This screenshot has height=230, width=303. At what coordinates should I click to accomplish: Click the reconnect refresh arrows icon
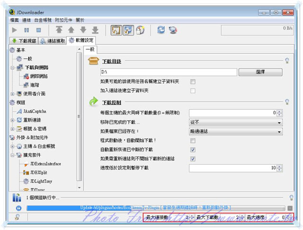coord(161,30)
